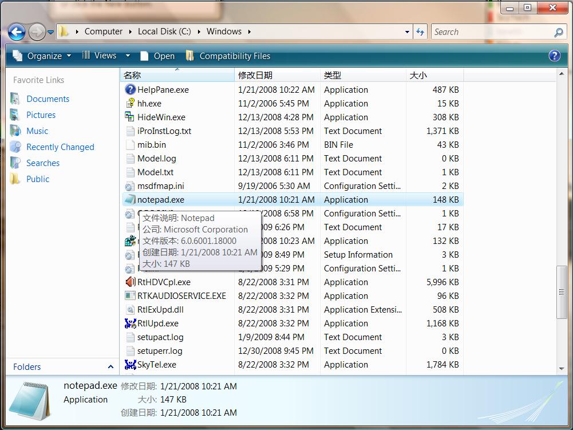
Task: Click the Back navigation arrow button
Action: coord(17,31)
